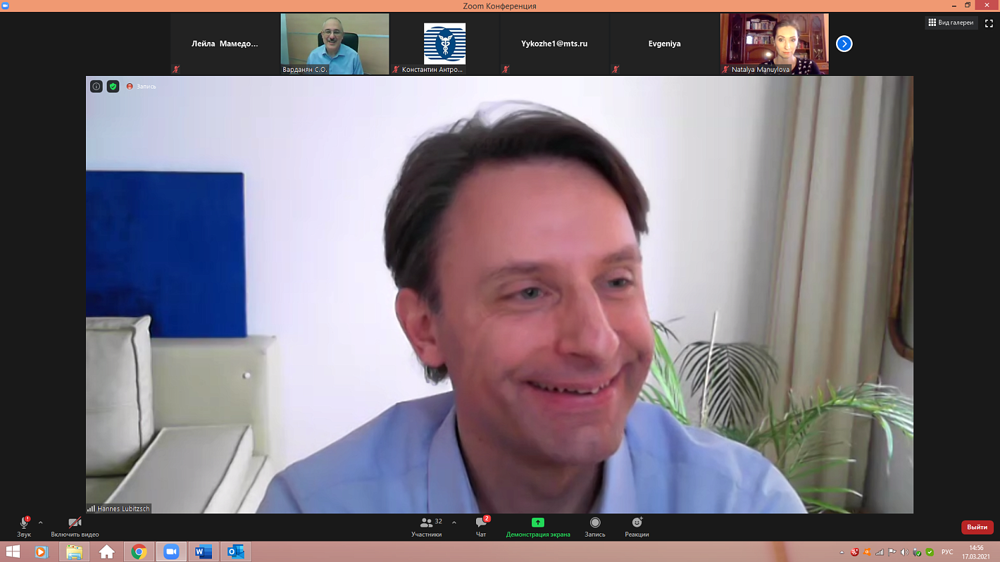Image resolution: width=1000 pixels, height=562 pixels.
Task: Switch to Zoom taskbar icon
Action: point(171,551)
